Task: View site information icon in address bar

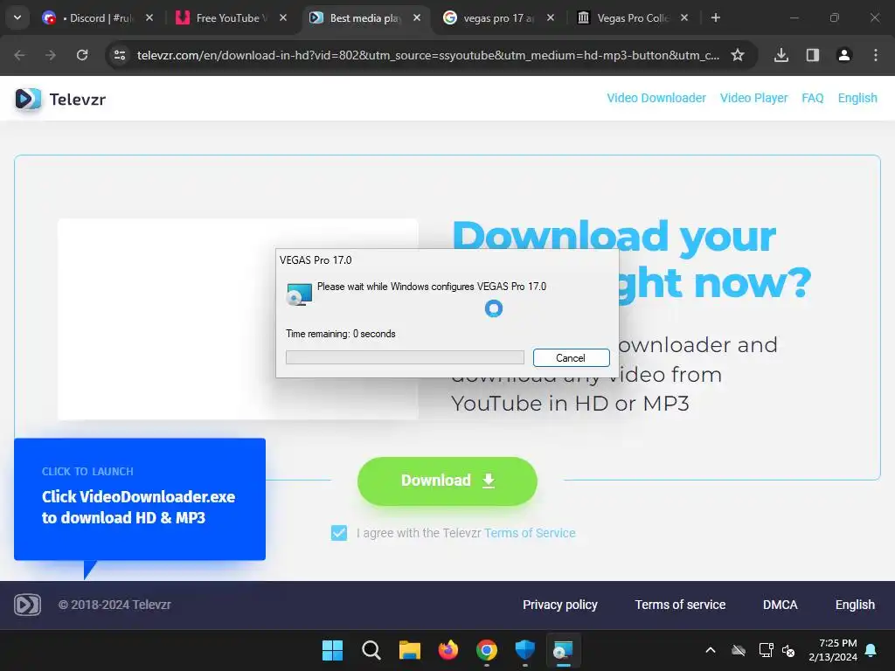Action: [120, 55]
